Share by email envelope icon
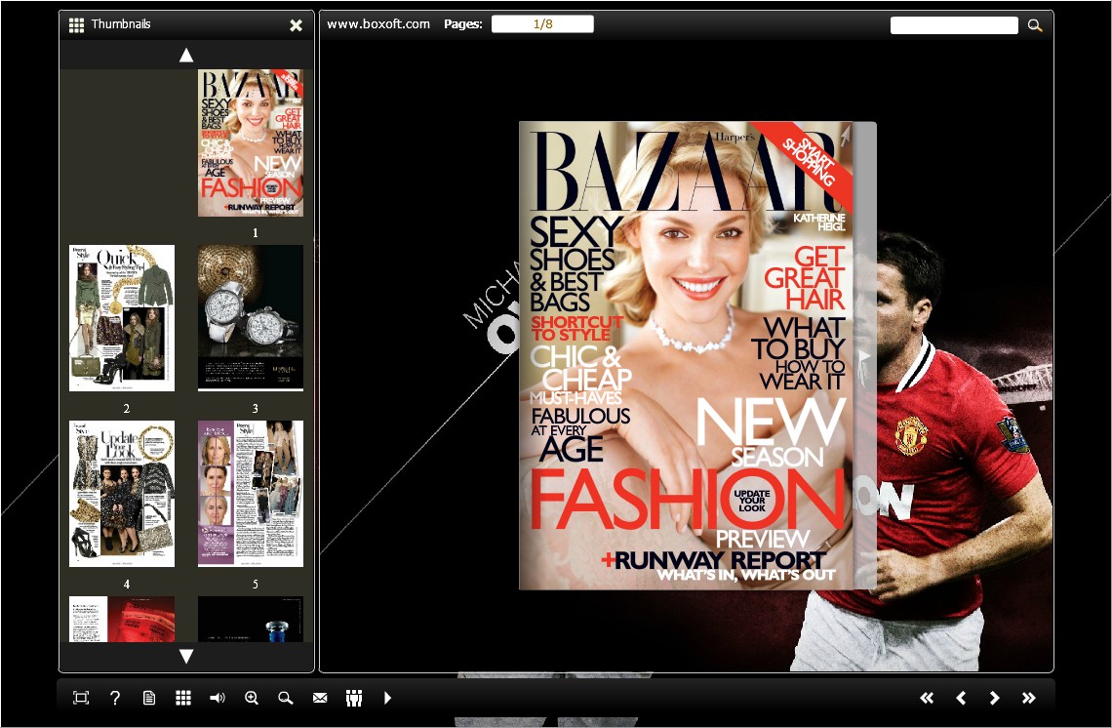 pyautogui.click(x=320, y=698)
